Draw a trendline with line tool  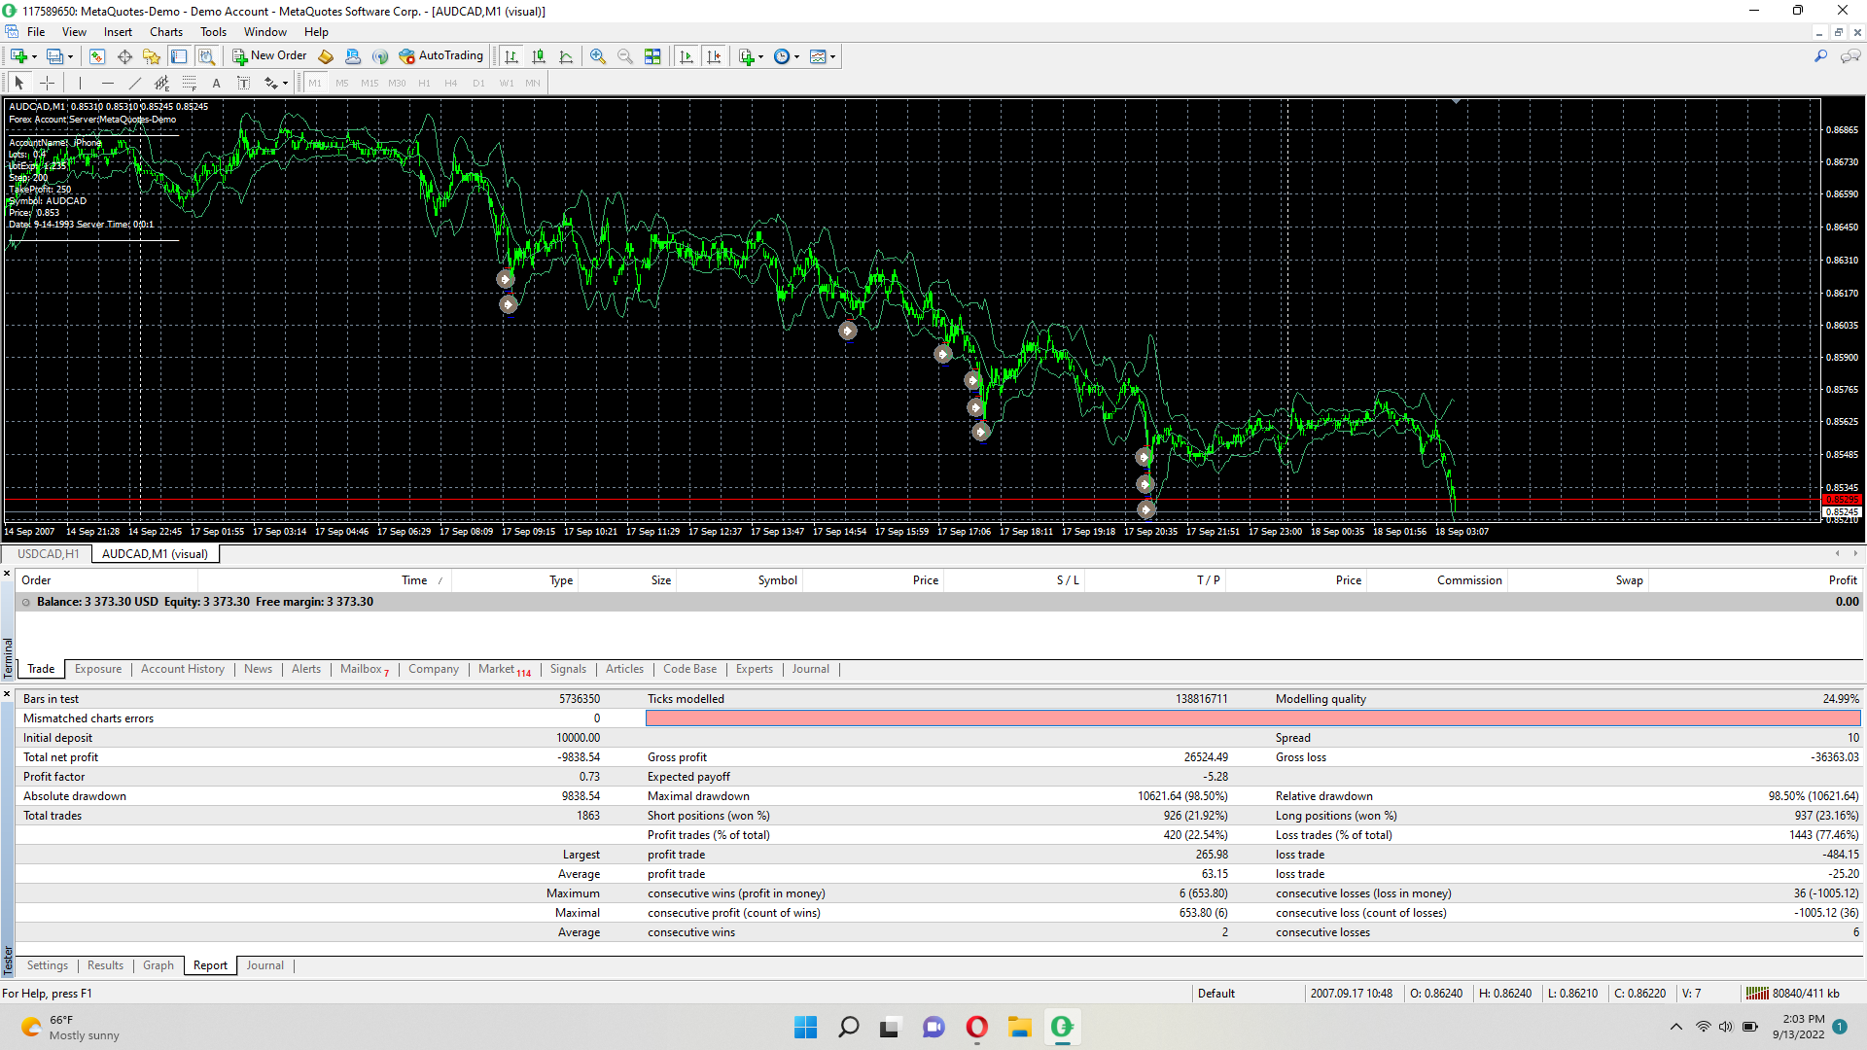click(135, 83)
